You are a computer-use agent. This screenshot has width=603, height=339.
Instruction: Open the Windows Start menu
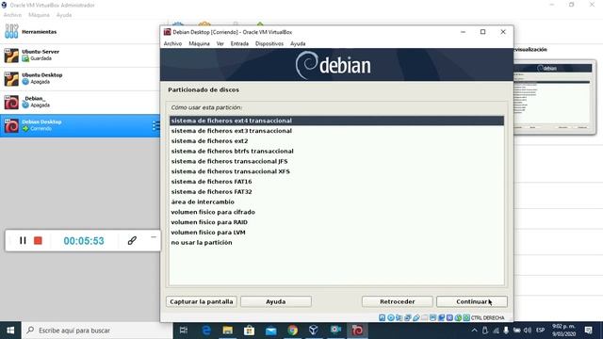10,331
